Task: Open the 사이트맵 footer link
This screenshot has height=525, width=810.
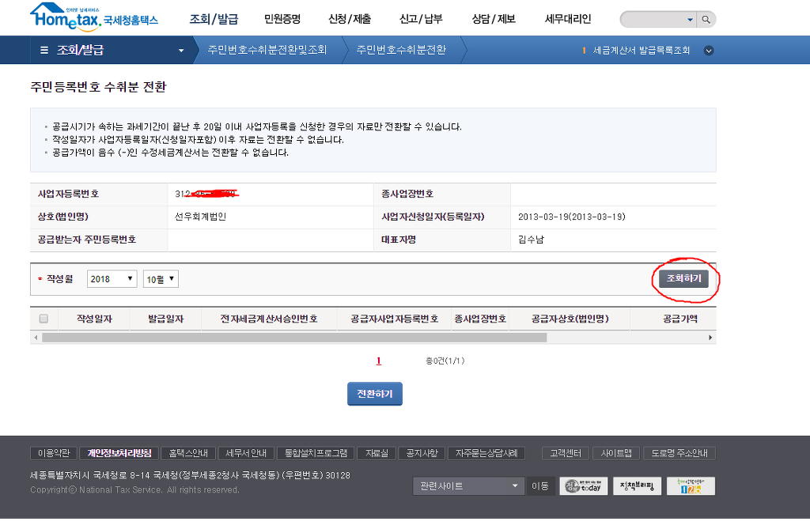Action: [616, 453]
